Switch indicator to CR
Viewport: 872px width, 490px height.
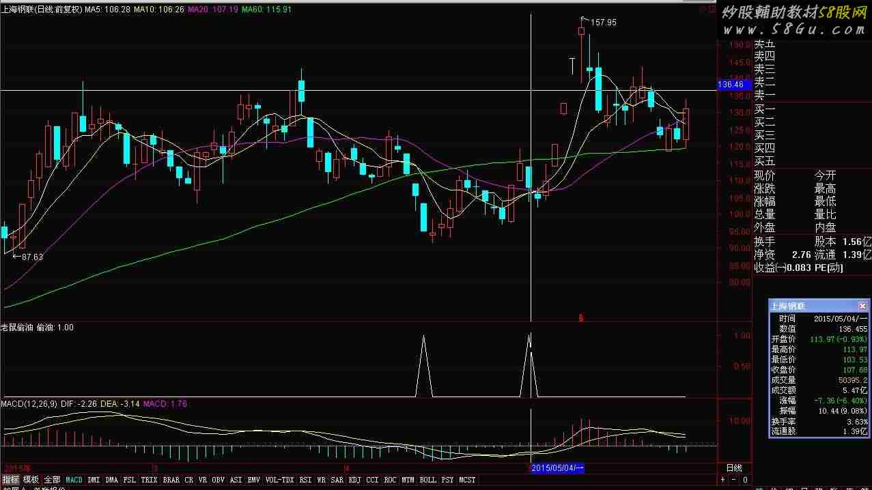(189, 480)
